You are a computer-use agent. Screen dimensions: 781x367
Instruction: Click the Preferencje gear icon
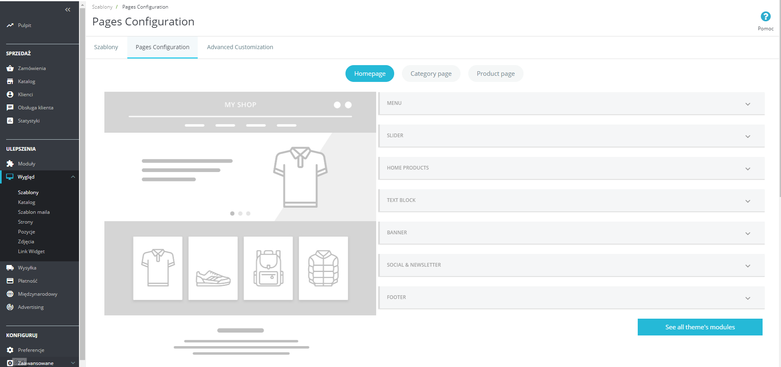coord(10,350)
